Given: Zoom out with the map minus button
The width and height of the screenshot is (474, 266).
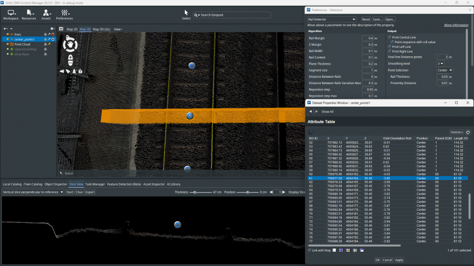Looking at the screenshot, I should [x=71, y=63].
